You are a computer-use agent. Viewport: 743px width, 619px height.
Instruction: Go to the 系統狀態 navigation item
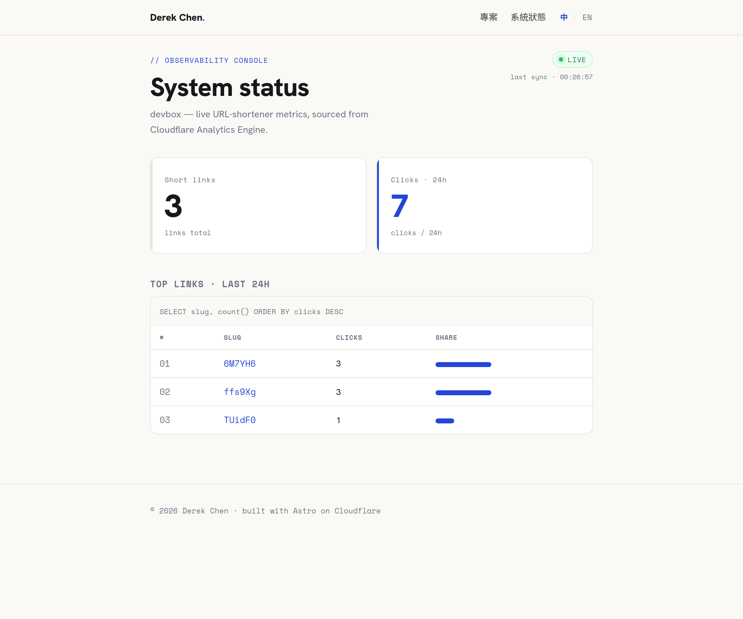(528, 17)
